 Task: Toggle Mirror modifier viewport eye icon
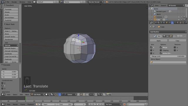167,36
